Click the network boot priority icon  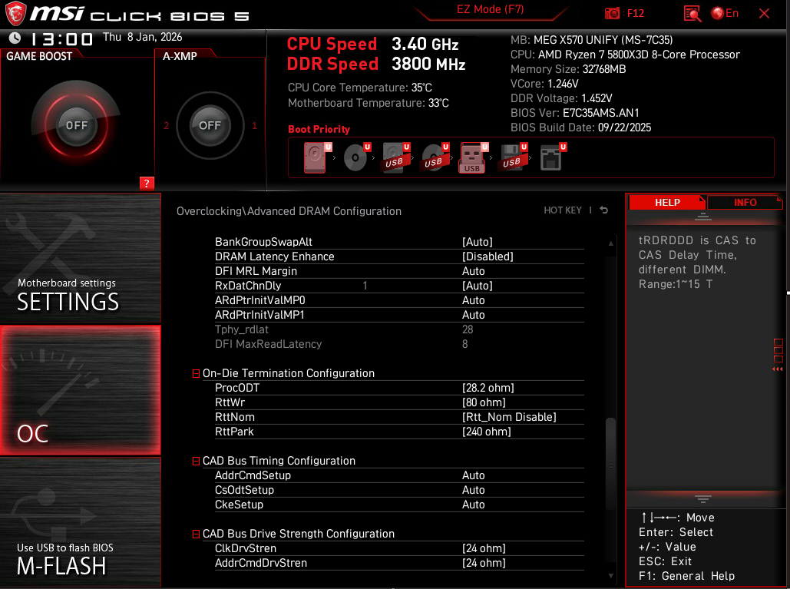551,157
